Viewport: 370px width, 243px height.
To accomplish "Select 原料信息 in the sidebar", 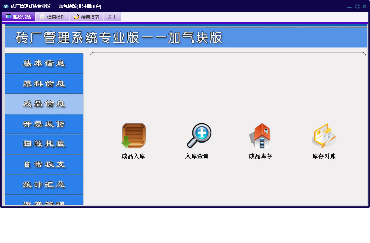I will click(x=44, y=84).
